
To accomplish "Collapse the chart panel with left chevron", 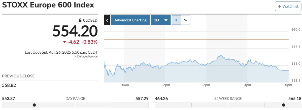I will tap(107, 20).
